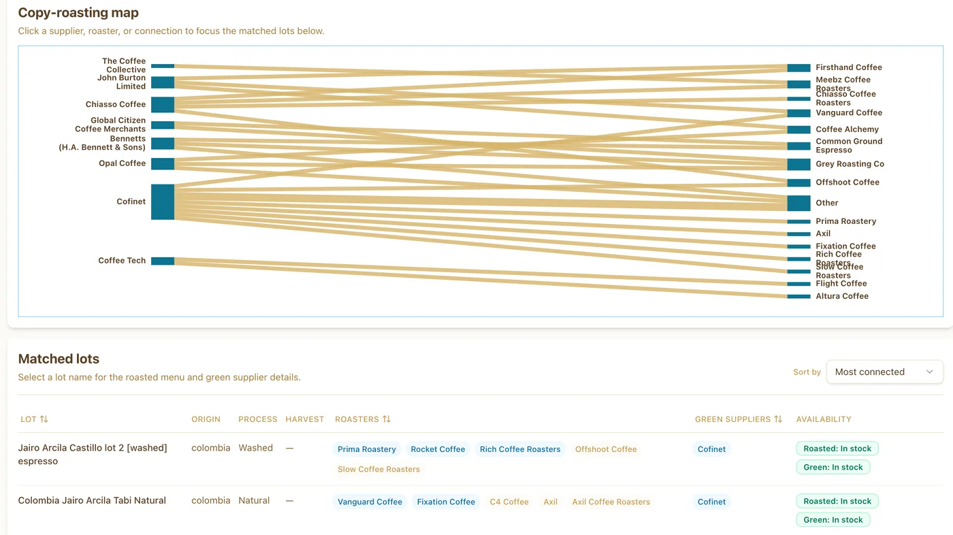Click the HARVEST column header

pos(305,419)
